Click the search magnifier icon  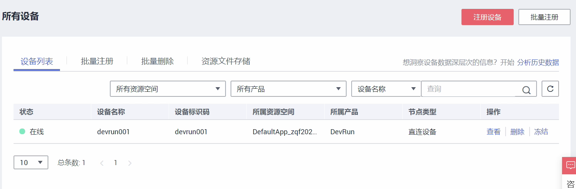pyautogui.click(x=526, y=90)
